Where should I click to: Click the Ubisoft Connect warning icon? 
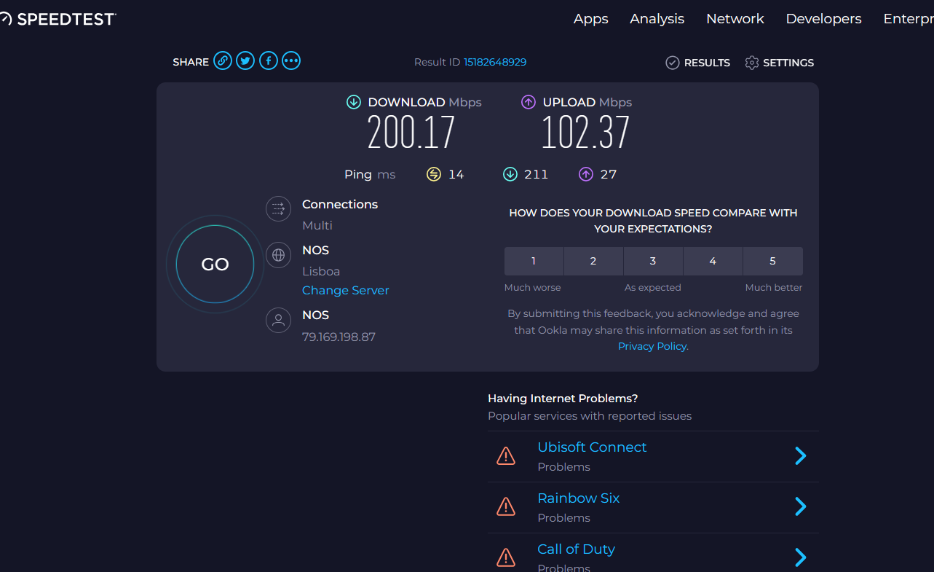pos(506,456)
